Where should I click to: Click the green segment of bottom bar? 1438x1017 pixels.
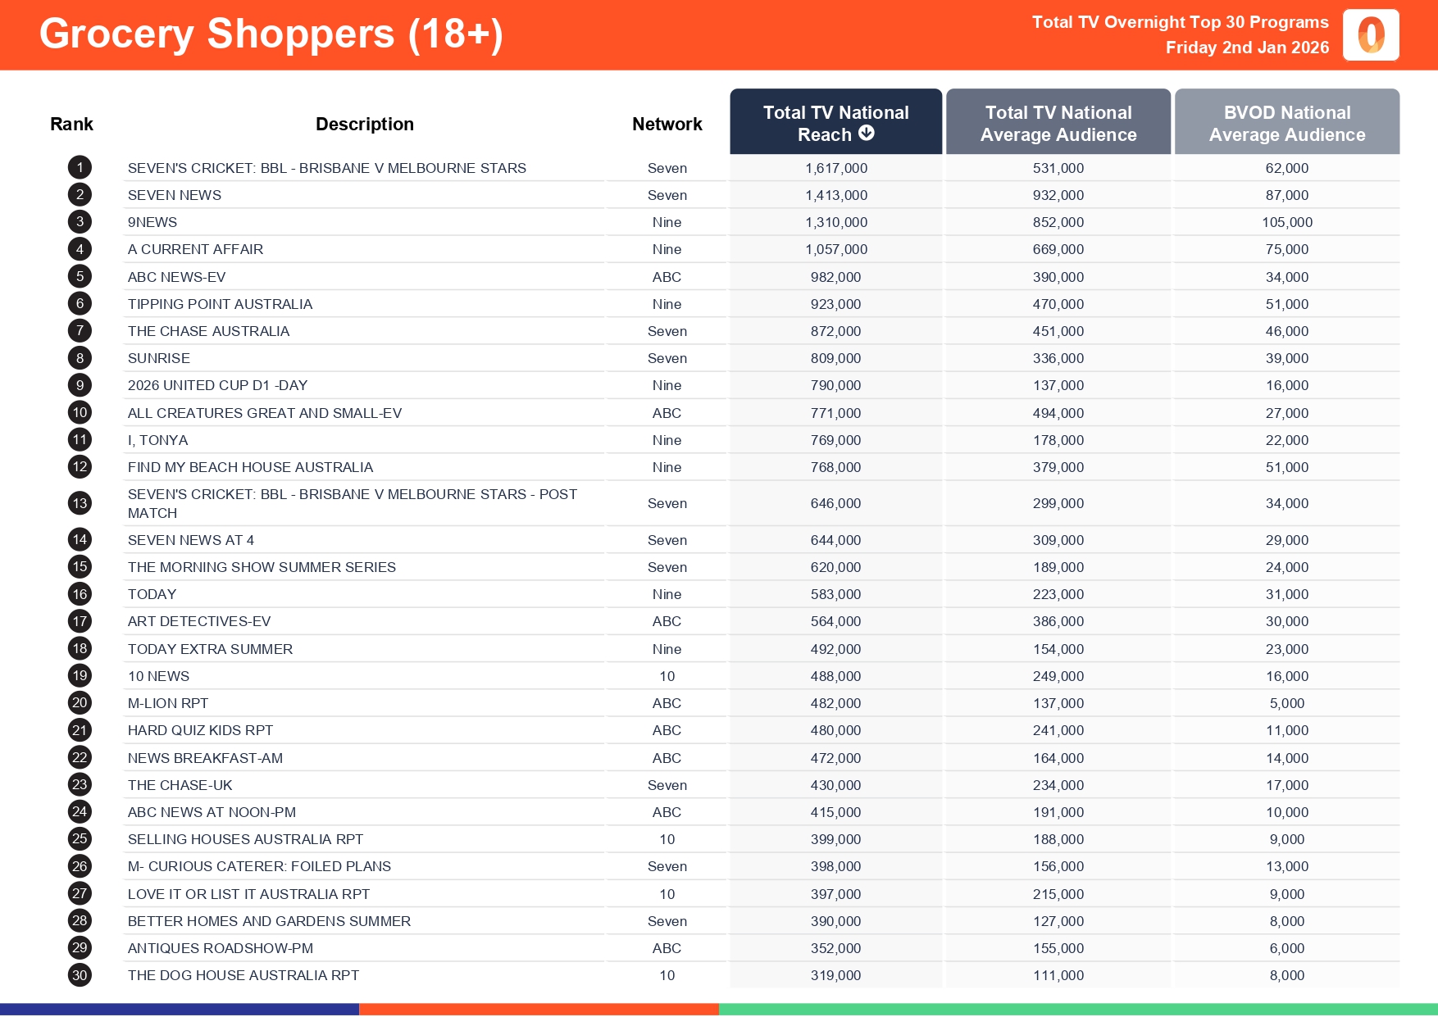[1077, 1010]
